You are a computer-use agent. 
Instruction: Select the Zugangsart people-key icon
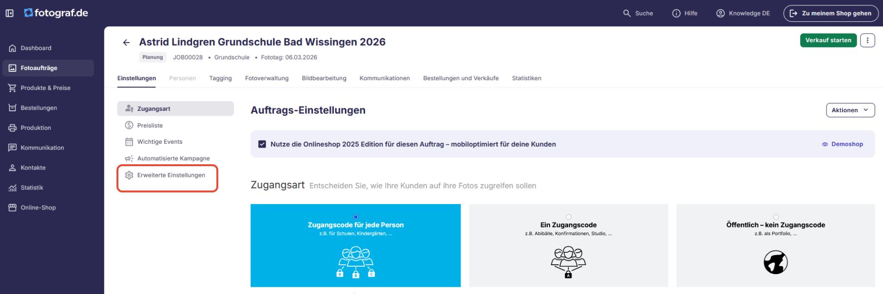(129, 109)
